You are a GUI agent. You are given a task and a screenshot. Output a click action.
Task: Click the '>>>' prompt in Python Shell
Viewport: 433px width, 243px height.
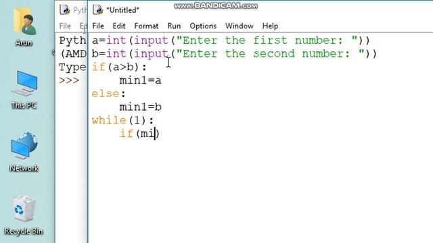69,80
